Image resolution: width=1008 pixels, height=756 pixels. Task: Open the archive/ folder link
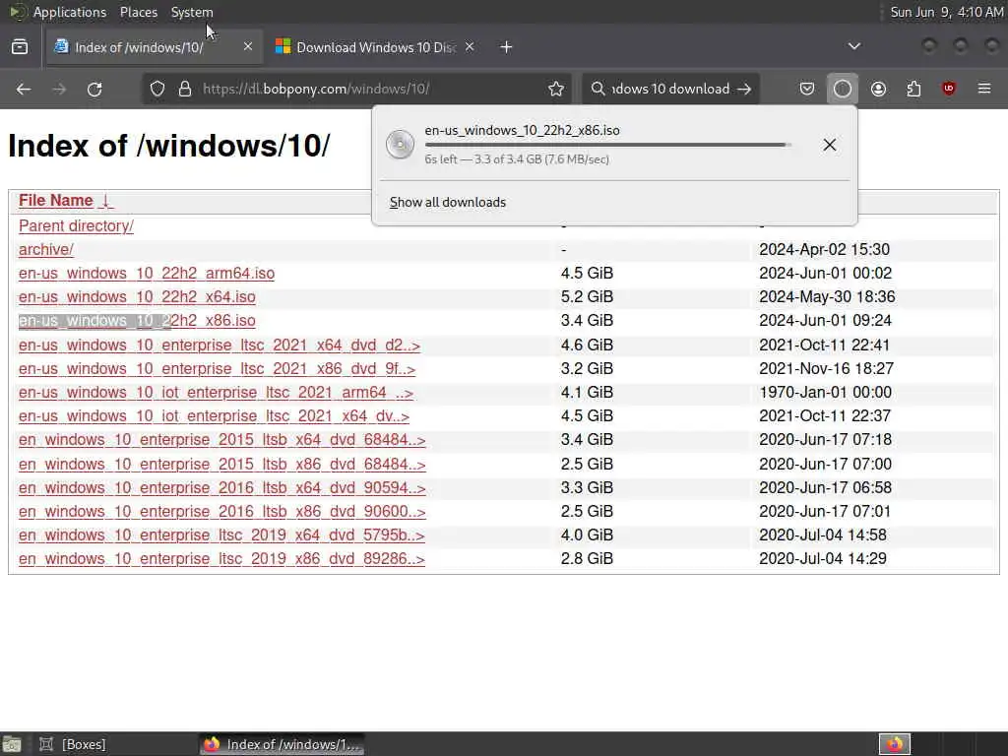[45, 249]
